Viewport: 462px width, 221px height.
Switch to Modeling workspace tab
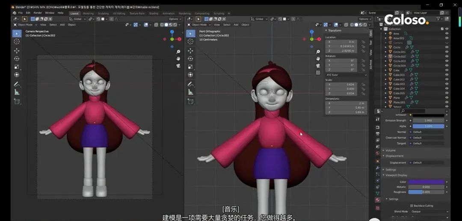click(88, 14)
